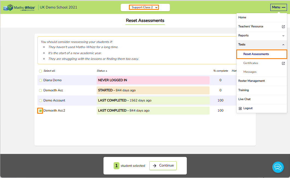Viewport: 290px width, 178px height.
Task: Click the 100 percent value for Demoeth Acc2
Action: click(220, 110)
